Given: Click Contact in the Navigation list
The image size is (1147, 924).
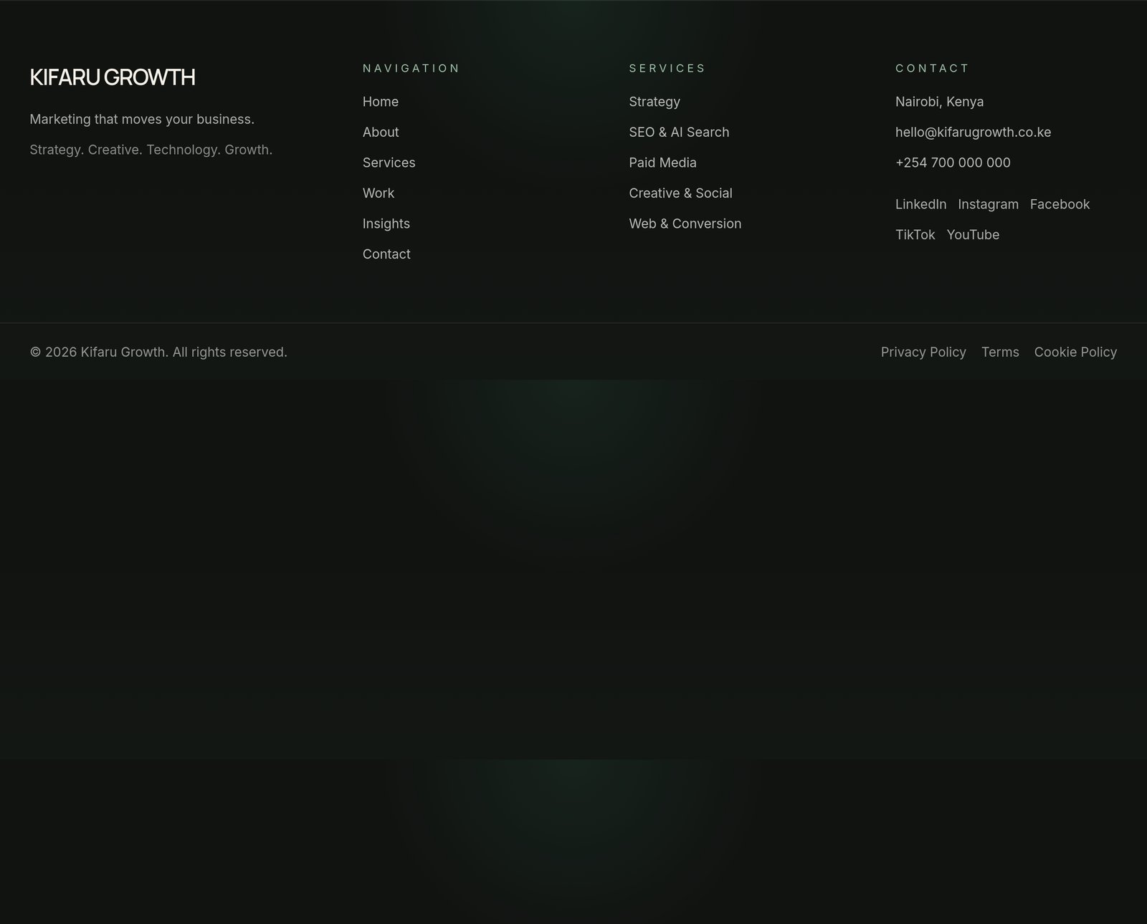Looking at the screenshot, I should pyautogui.click(x=386, y=254).
